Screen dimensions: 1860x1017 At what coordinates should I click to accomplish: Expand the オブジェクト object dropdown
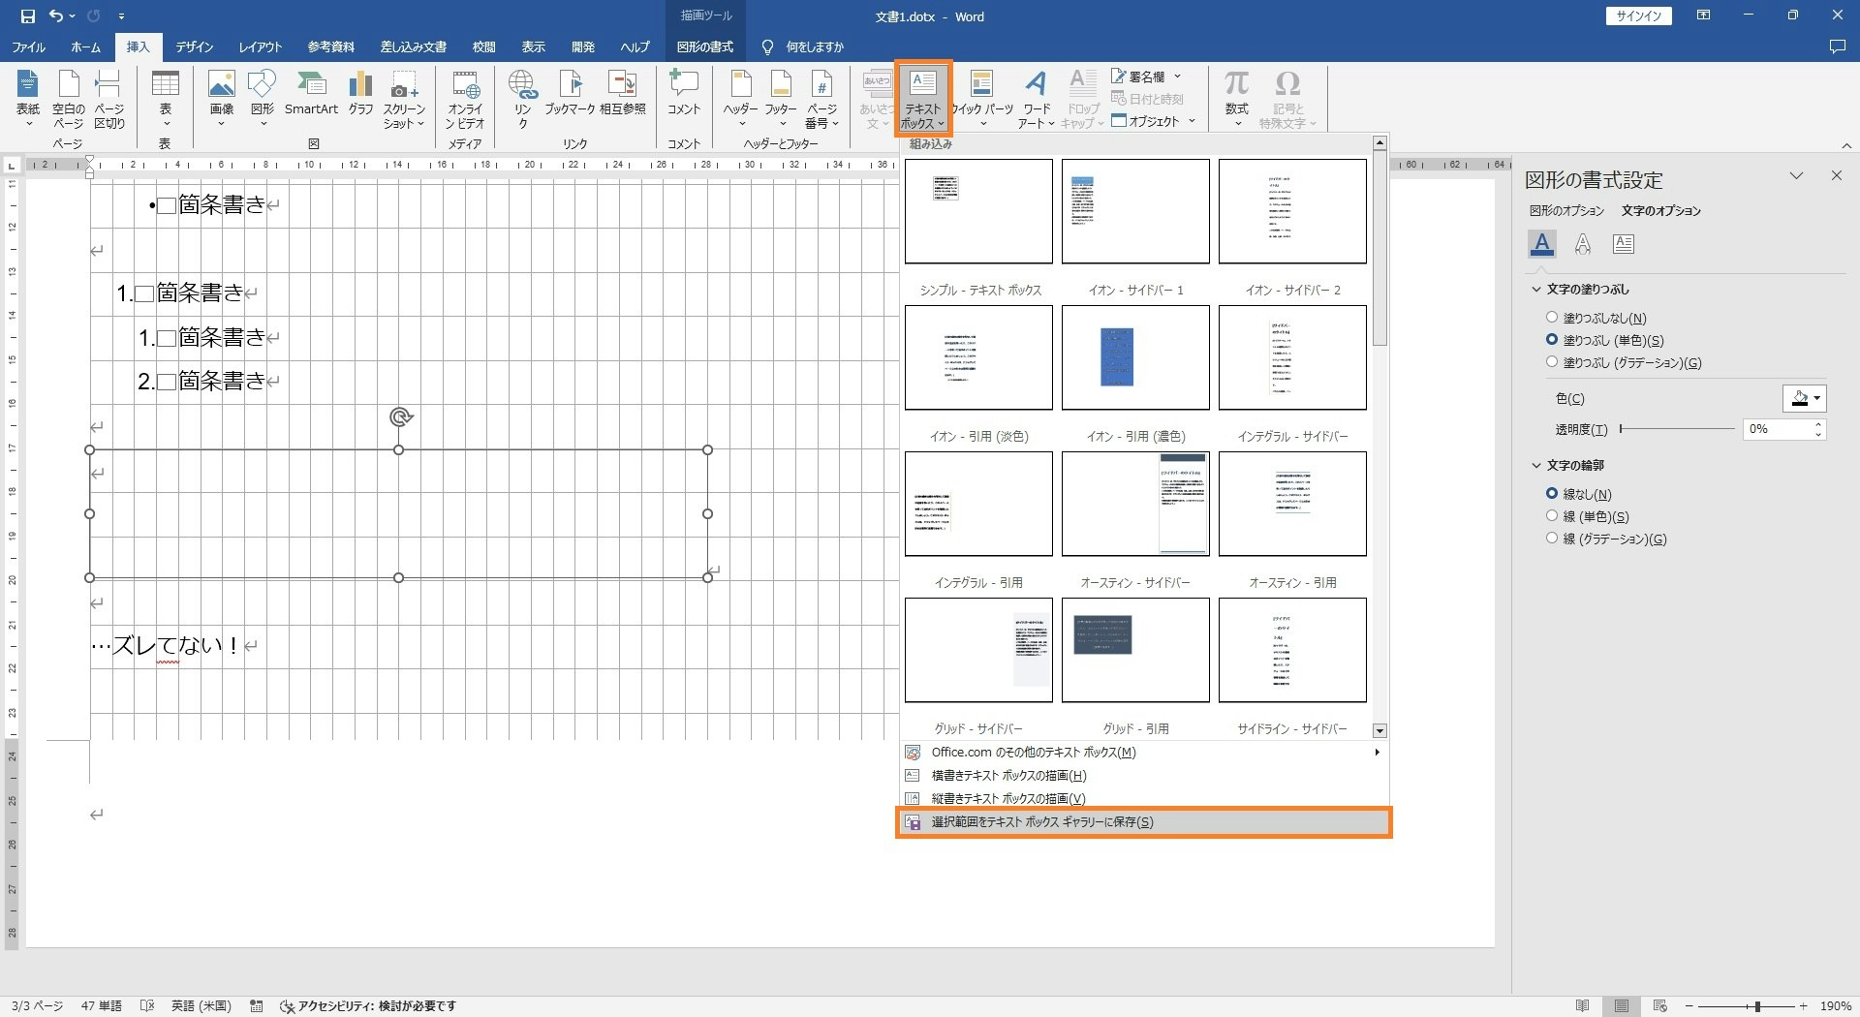1193,121
